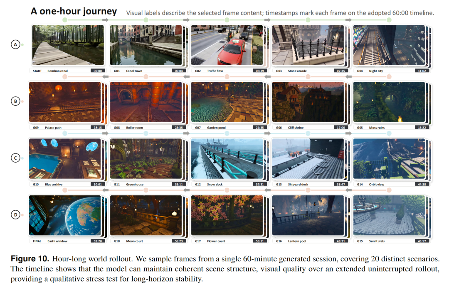Click the timeline dot above Snow dock
The width and height of the screenshot is (449, 292).
(227, 134)
